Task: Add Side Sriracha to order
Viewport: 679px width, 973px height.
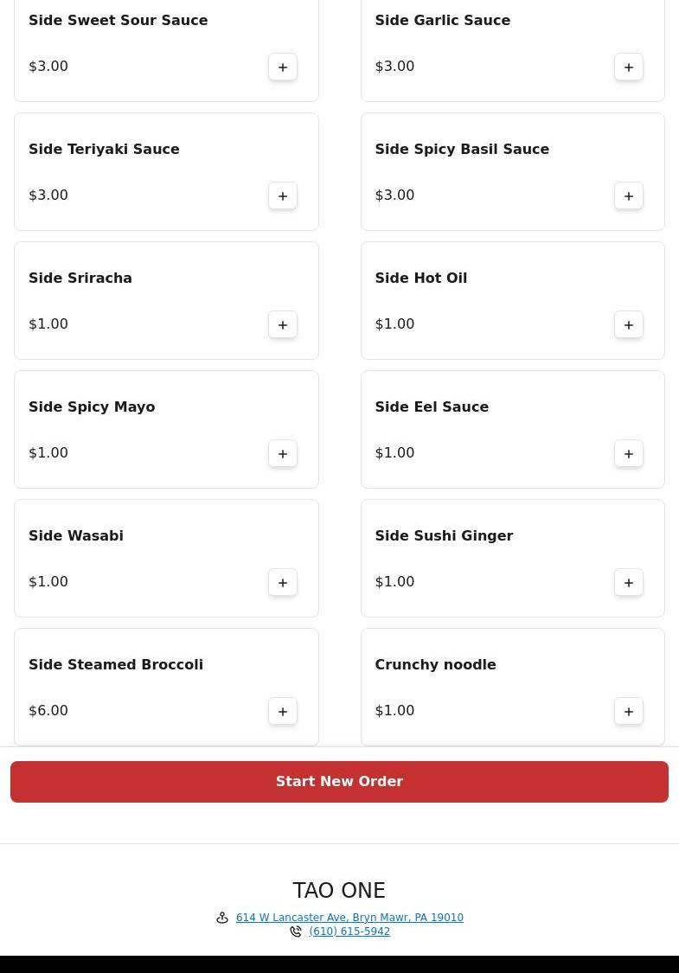Action: pos(283,324)
